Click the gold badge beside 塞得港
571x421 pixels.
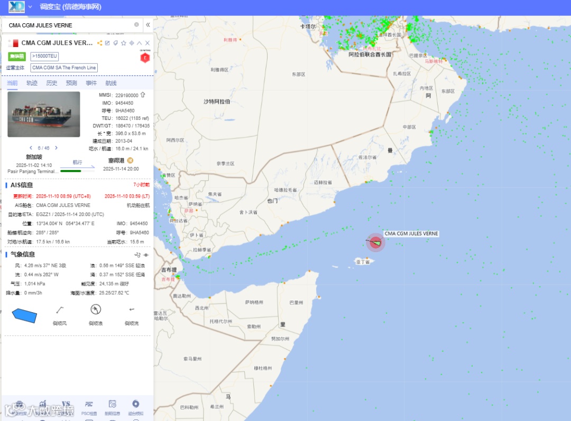(x=131, y=161)
